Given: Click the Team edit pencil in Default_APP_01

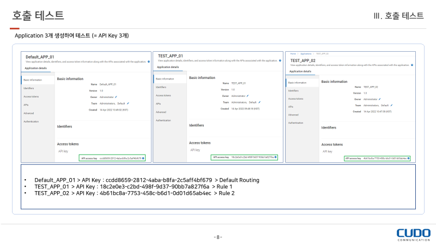Looking at the screenshot, I should tap(128, 102).
